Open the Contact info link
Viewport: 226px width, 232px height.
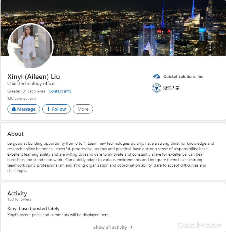point(60,91)
